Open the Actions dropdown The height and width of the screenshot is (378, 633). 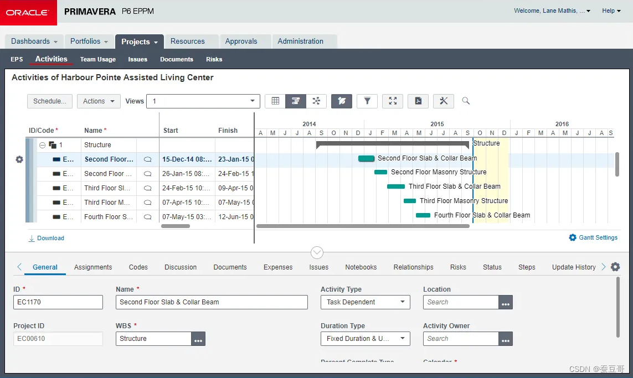point(99,101)
